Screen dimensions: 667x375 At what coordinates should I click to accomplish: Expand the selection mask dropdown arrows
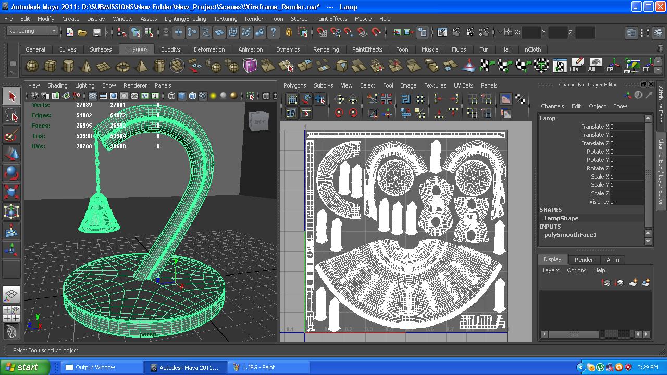coord(166,32)
